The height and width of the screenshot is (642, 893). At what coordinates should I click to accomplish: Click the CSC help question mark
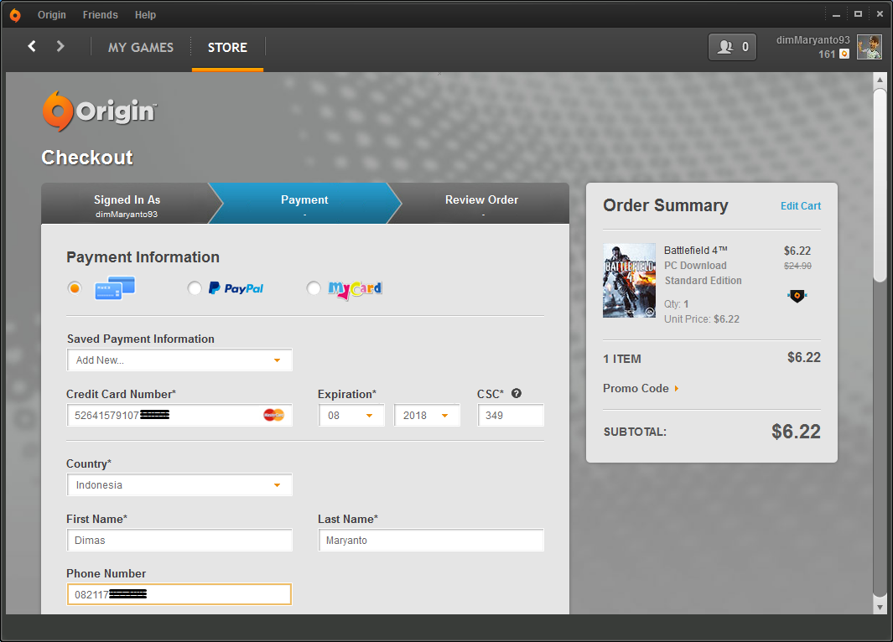click(516, 393)
